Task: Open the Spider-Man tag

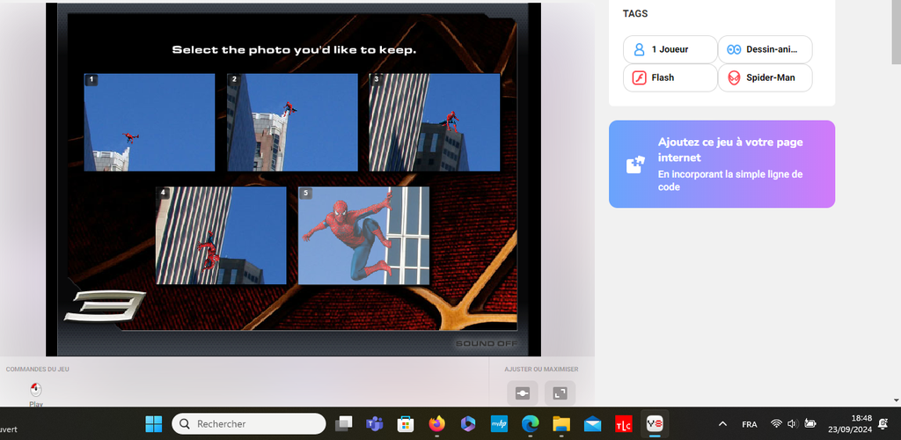Action: click(x=765, y=77)
